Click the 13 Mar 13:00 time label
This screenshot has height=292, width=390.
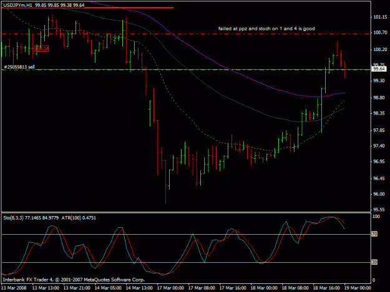click(x=46, y=288)
